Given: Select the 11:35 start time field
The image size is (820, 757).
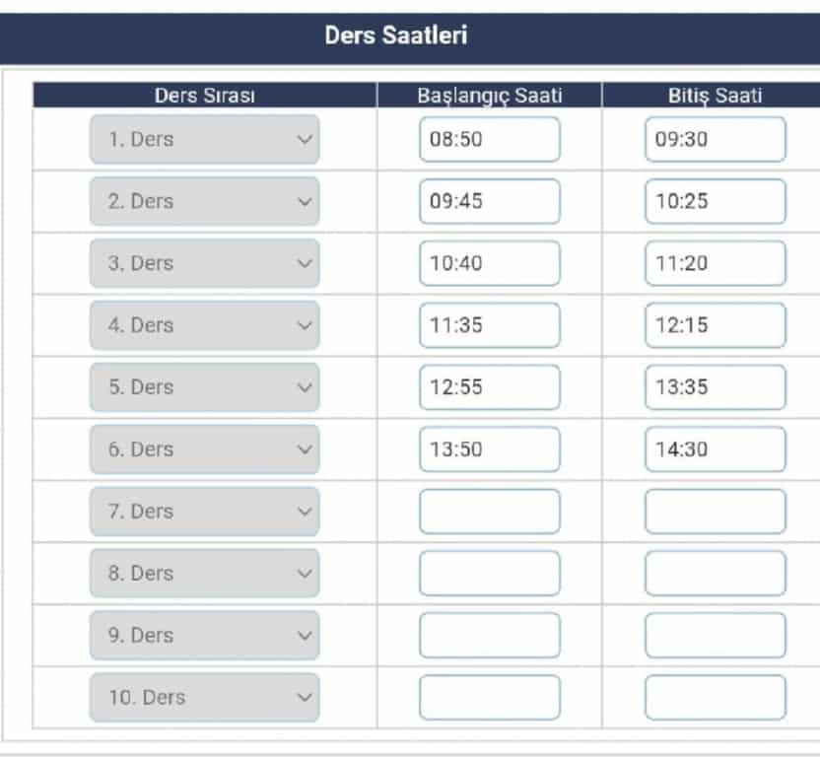Looking at the screenshot, I should point(489,325).
